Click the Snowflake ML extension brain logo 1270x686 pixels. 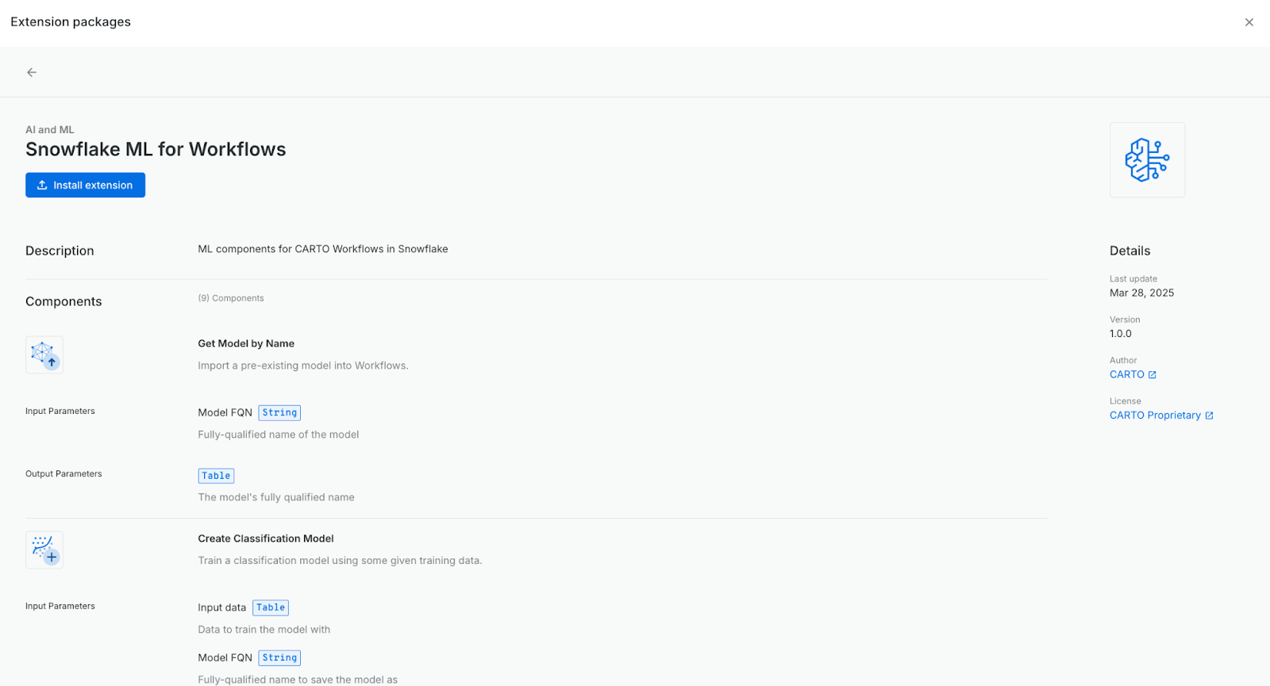[x=1147, y=159]
